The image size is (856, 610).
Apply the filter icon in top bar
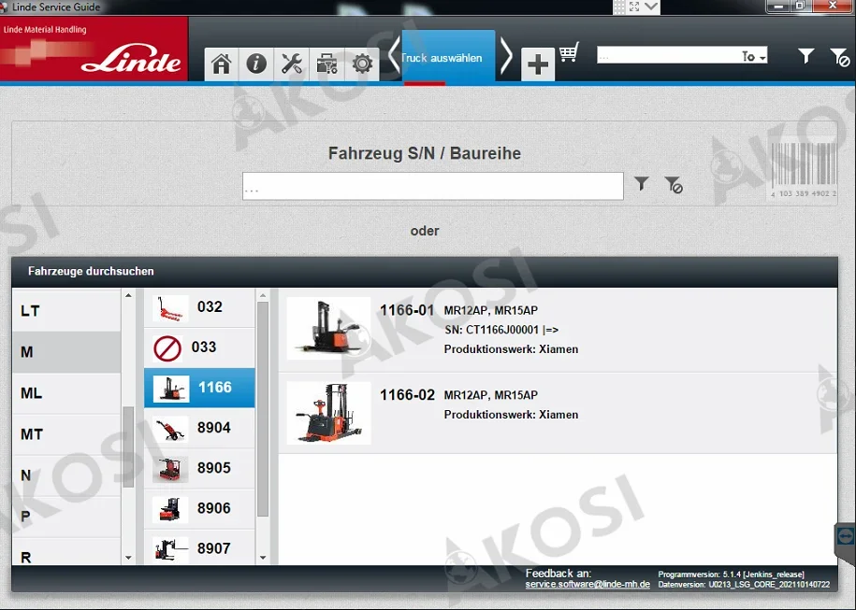(x=805, y=56)
